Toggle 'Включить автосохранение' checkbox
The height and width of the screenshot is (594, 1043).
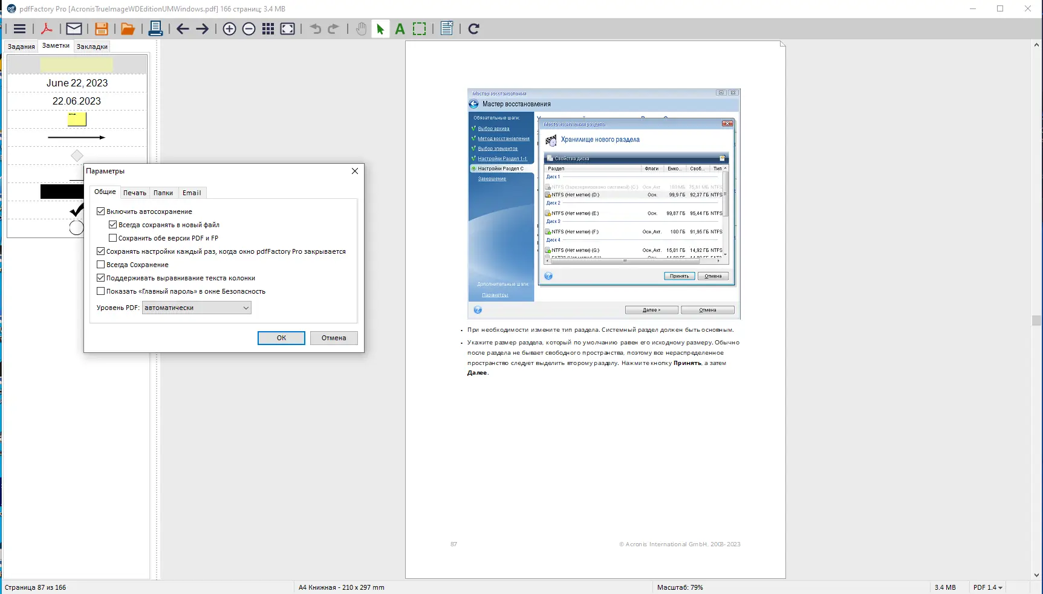tap(101, 211)
